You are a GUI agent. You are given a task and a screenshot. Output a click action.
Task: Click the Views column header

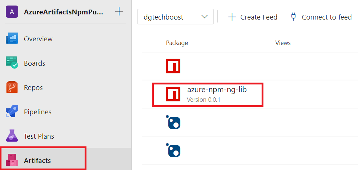[283, 43]
